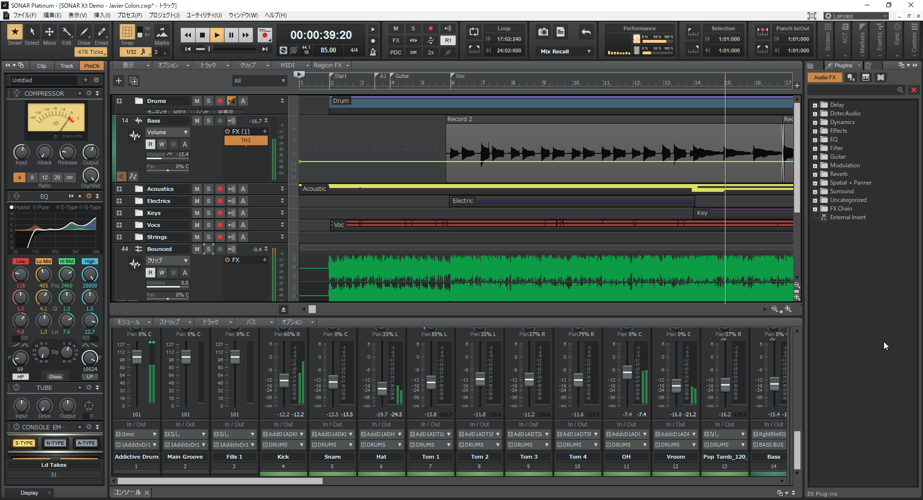Select the Select tool
Viewport: 923px width, 500px height.
(32, 32)
